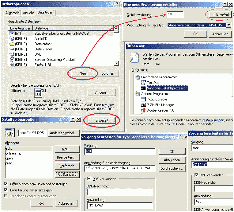Toggle 'Öffnen nach dem Download bestätigen' checkbox

click(6, 184)
